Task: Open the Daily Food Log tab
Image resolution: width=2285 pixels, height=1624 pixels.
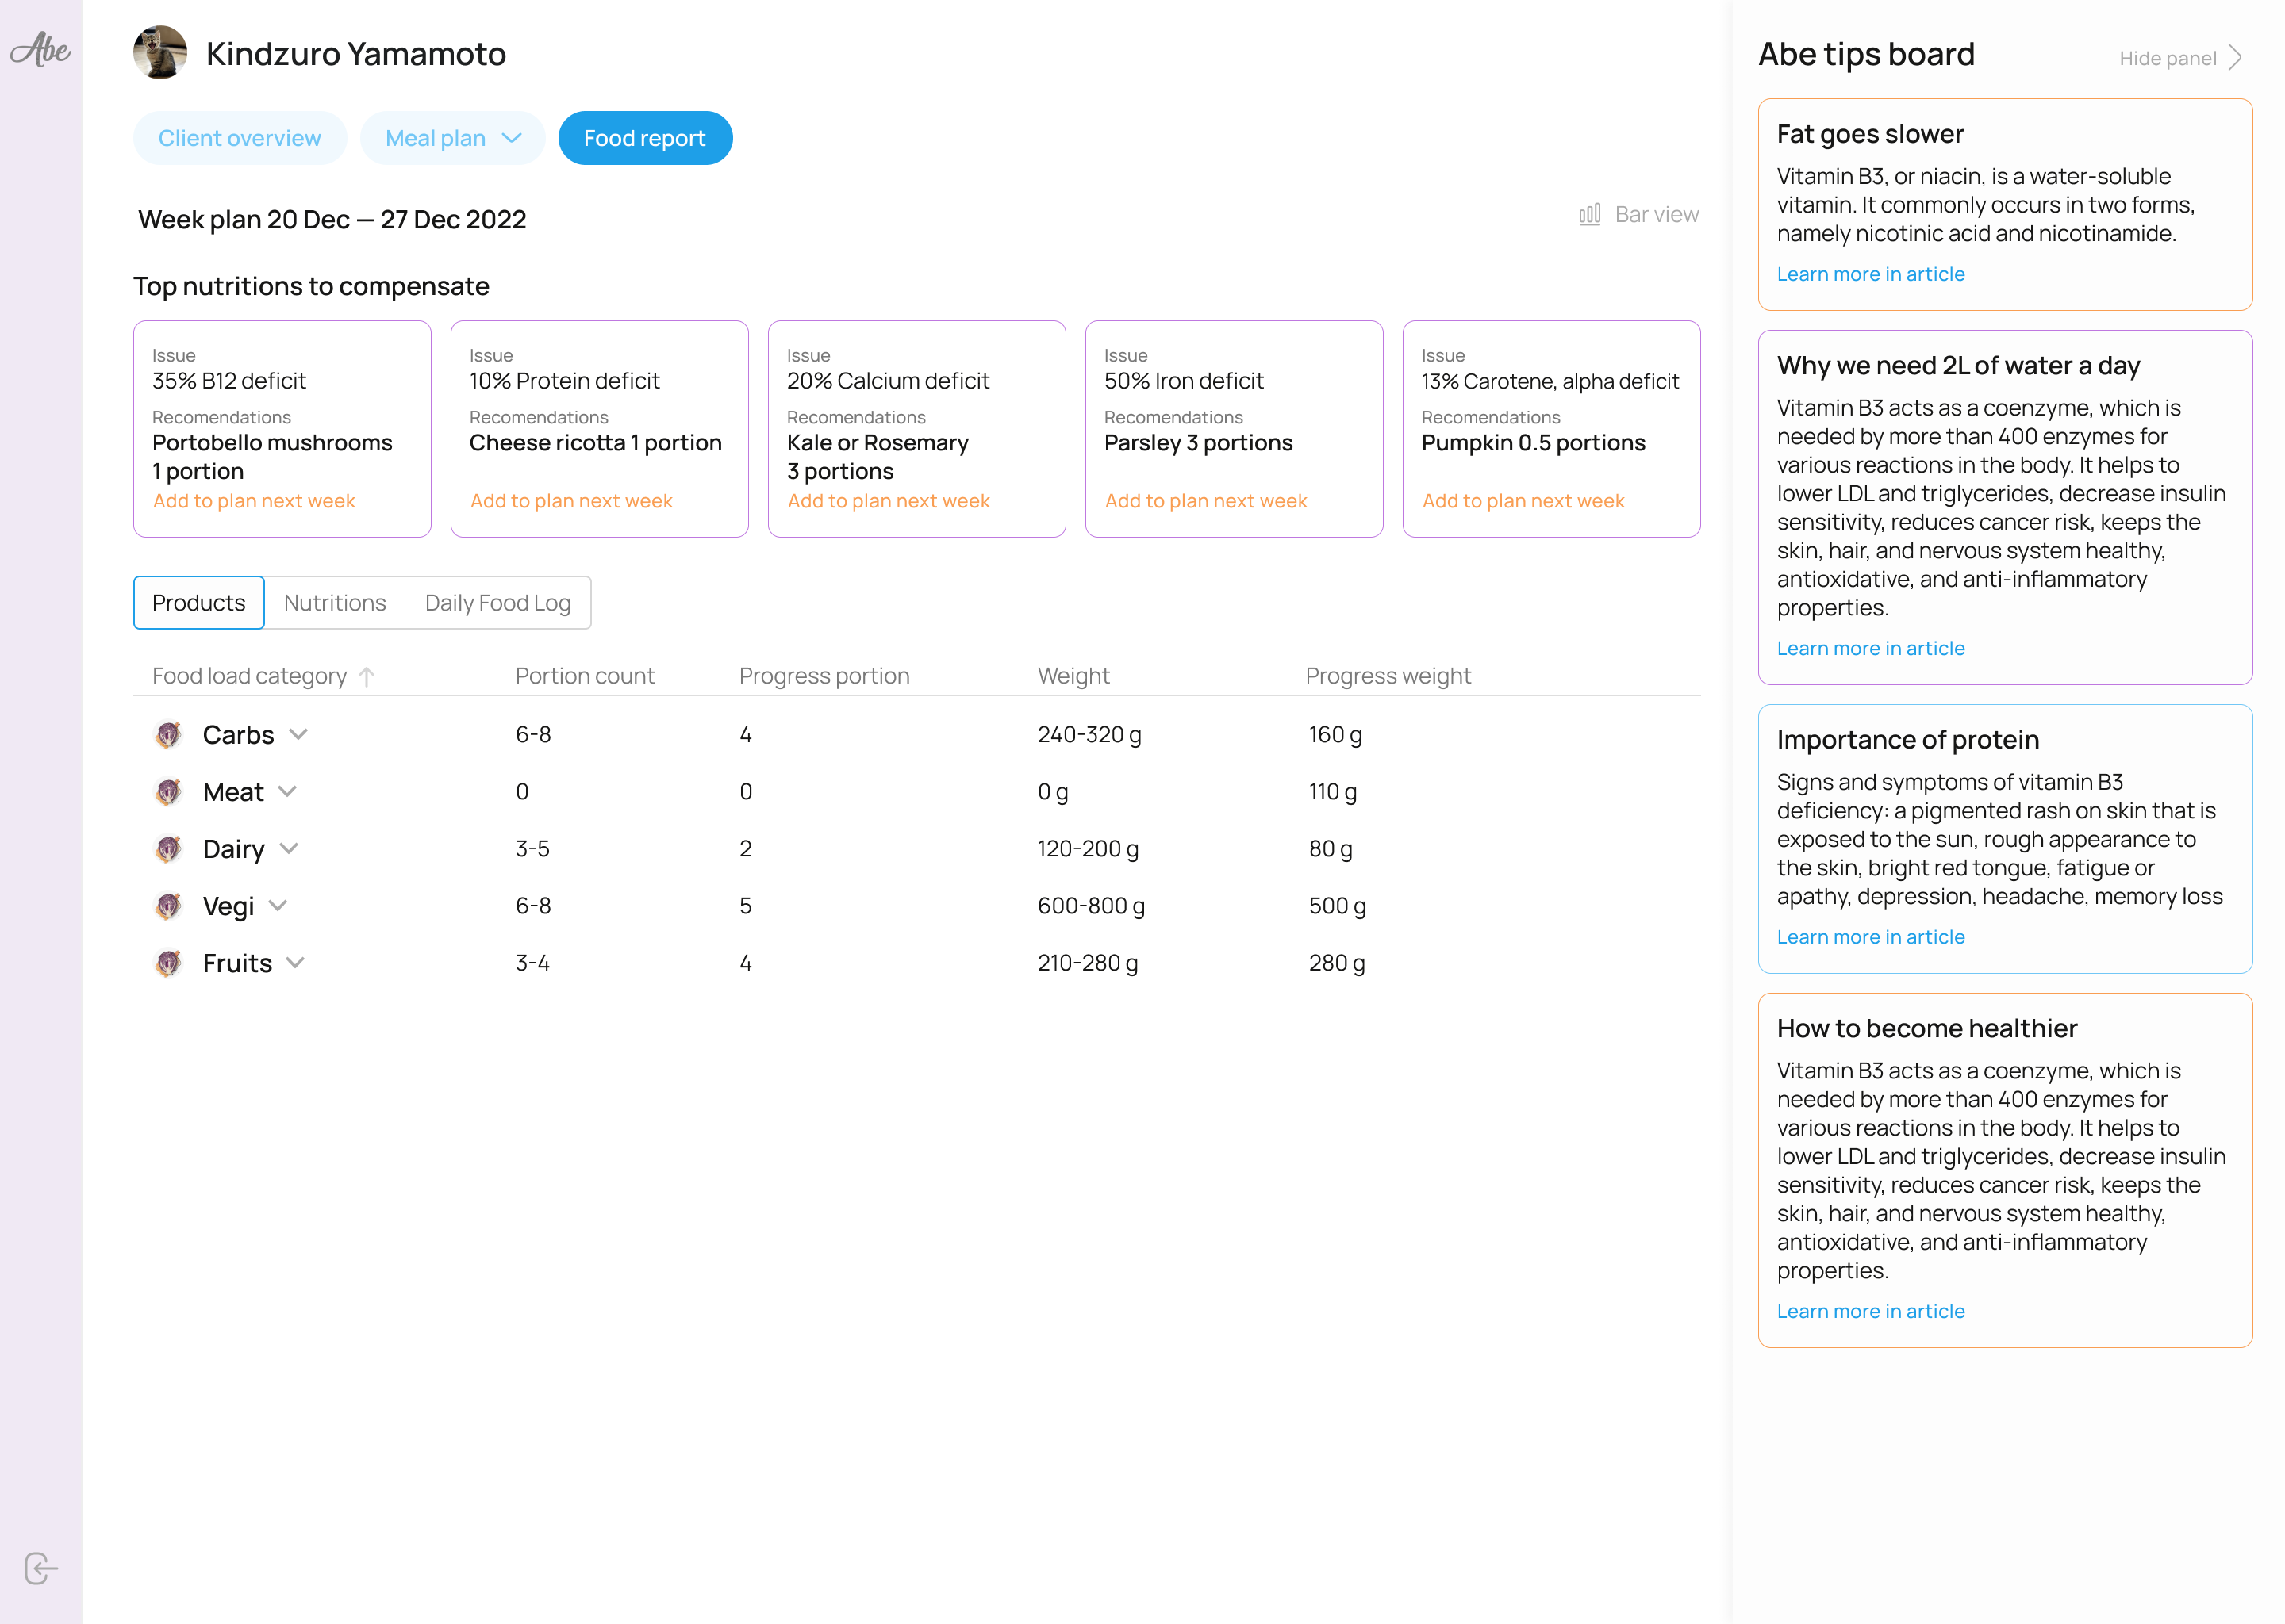Action: tap(497, 603)
